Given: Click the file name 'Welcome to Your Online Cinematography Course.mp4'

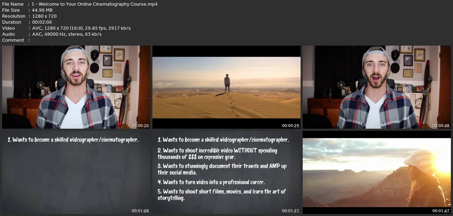Looking at the screenshot, I should pyautogui.click(x=95, y=4).
